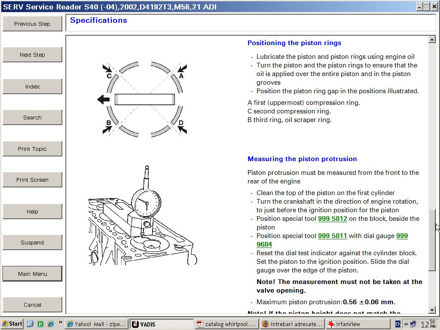Click the note about valve opening
This screenshot has width=440, height=330.
(x=339, y=286)
